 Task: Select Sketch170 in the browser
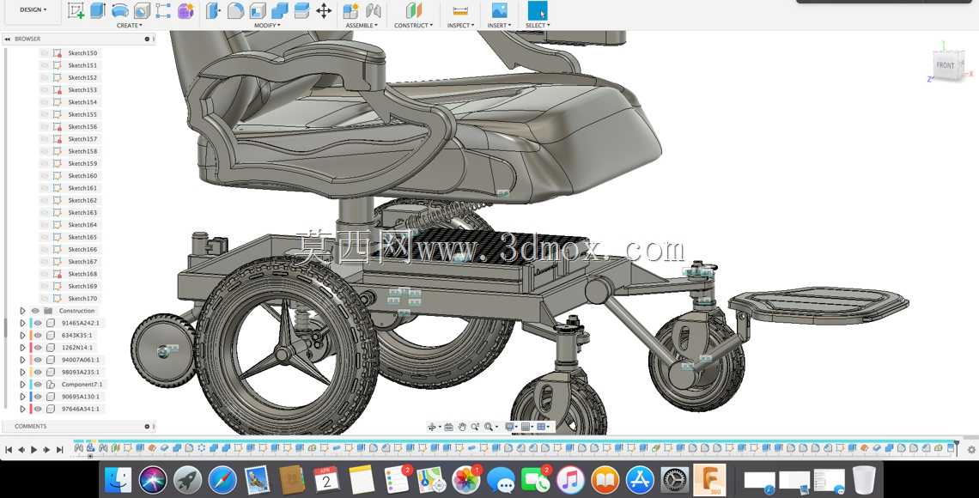[82, 298]
